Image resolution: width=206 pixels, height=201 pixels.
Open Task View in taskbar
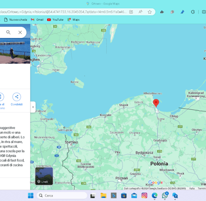[x=93, y=196]
